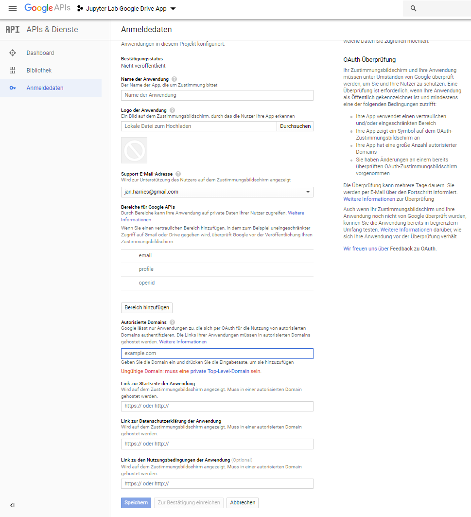Open the support email address dropdown
Viewport: 471px width, 517px height.
tap(217, 192)
